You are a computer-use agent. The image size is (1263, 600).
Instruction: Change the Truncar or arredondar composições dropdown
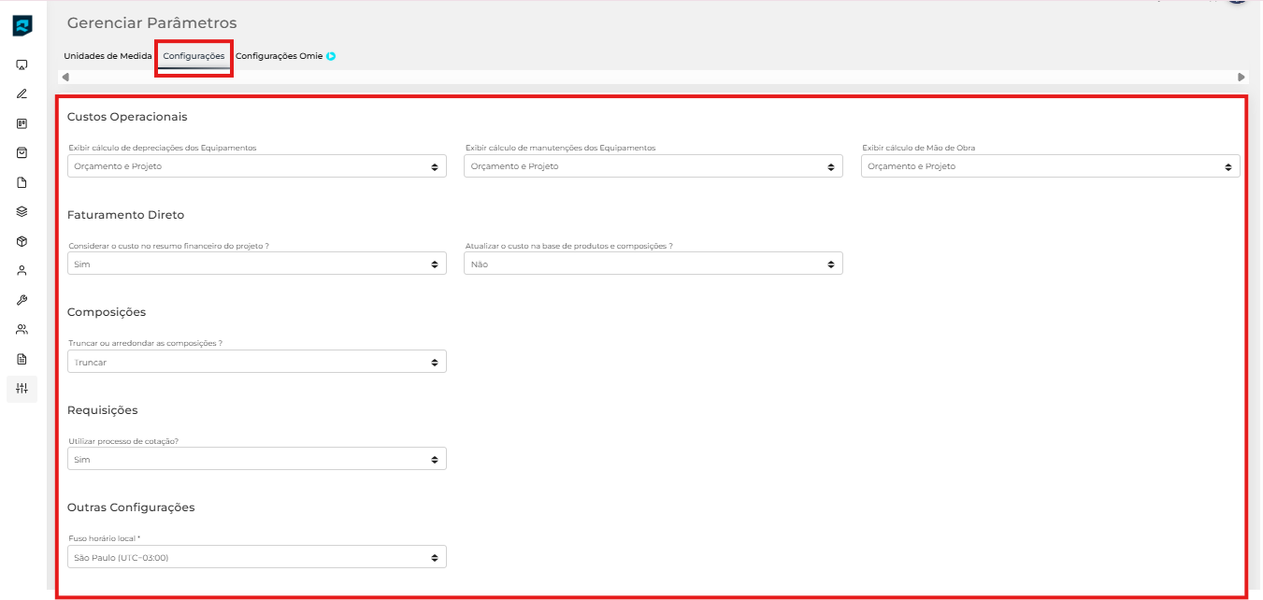pos(256,362)
